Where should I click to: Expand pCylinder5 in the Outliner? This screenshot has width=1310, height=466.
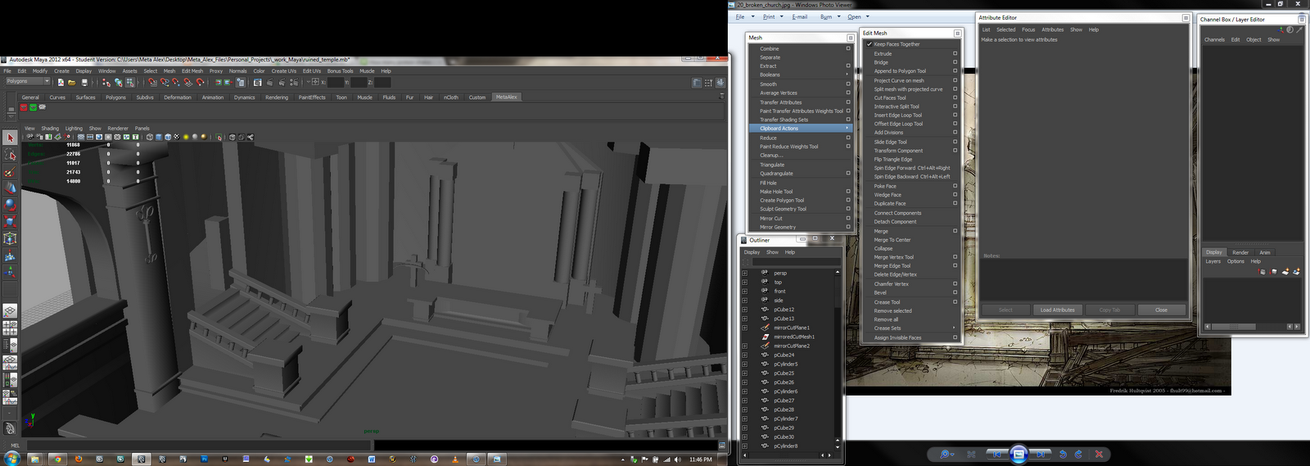[745, 364]
